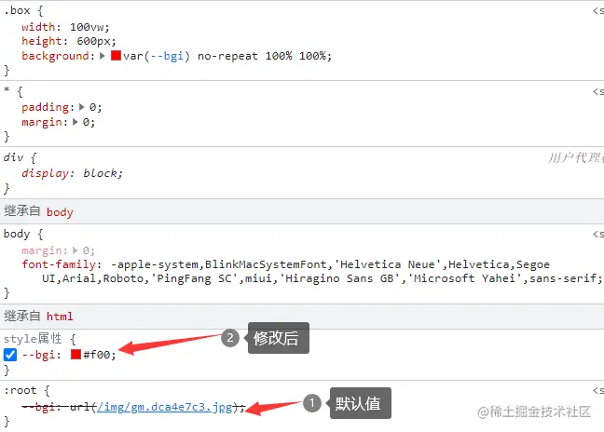Click the font-family property name
The height and width of the screenshot is (432, 604).
point(59,264)
